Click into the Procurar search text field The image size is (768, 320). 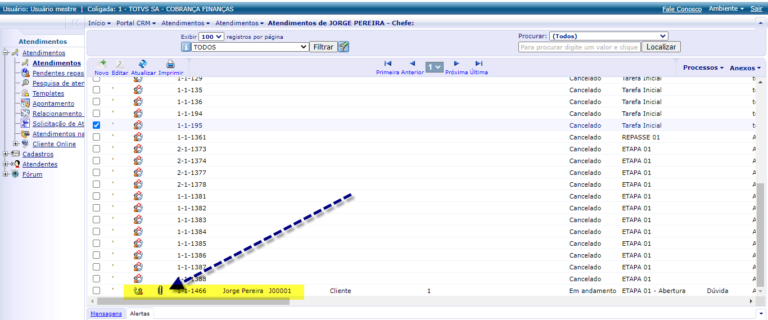[579, 47]
